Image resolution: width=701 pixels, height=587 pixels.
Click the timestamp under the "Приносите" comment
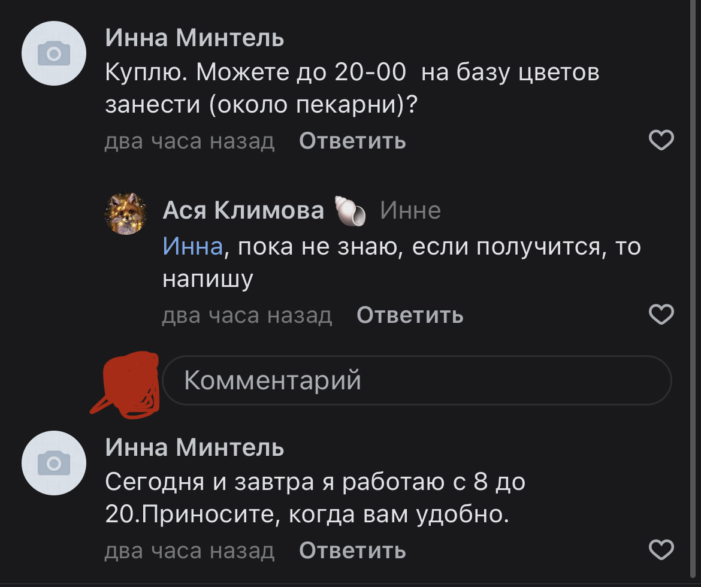pos(189,550)
